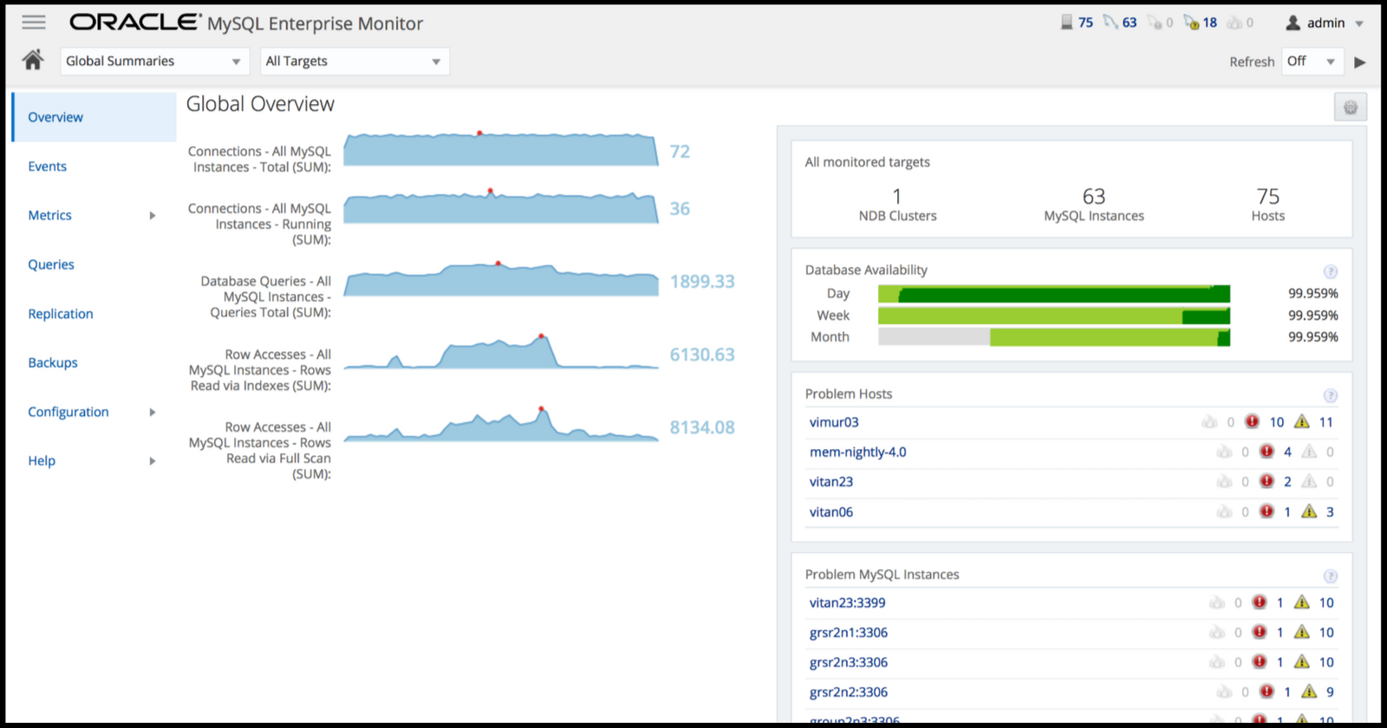1387x728 pixels.
Task: Go to the home page icon
Action: [33, 60]
